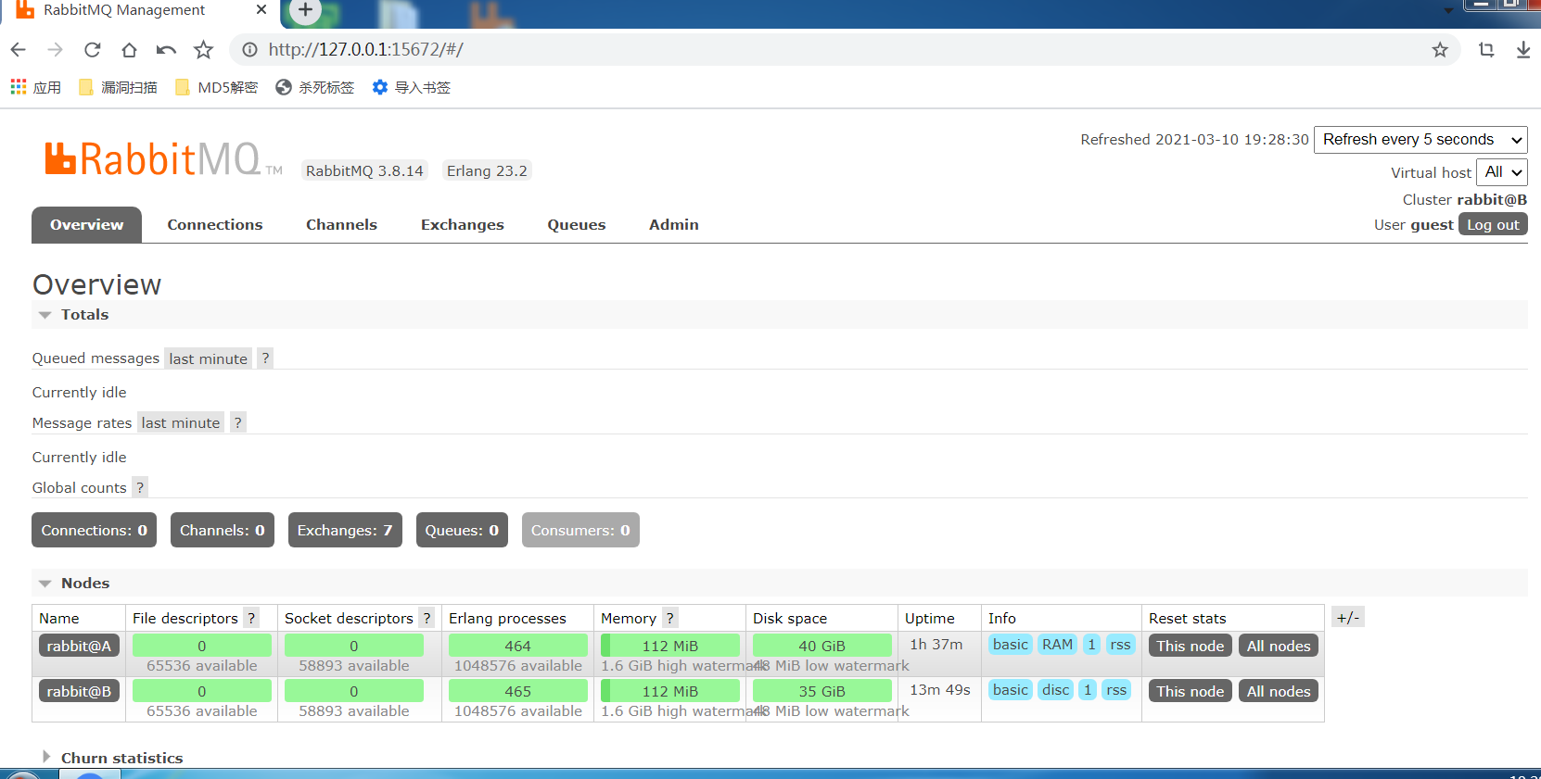
Task: Click the Exchanges: 7 count button
Action: pyautogui.click(x=345, y=530)
